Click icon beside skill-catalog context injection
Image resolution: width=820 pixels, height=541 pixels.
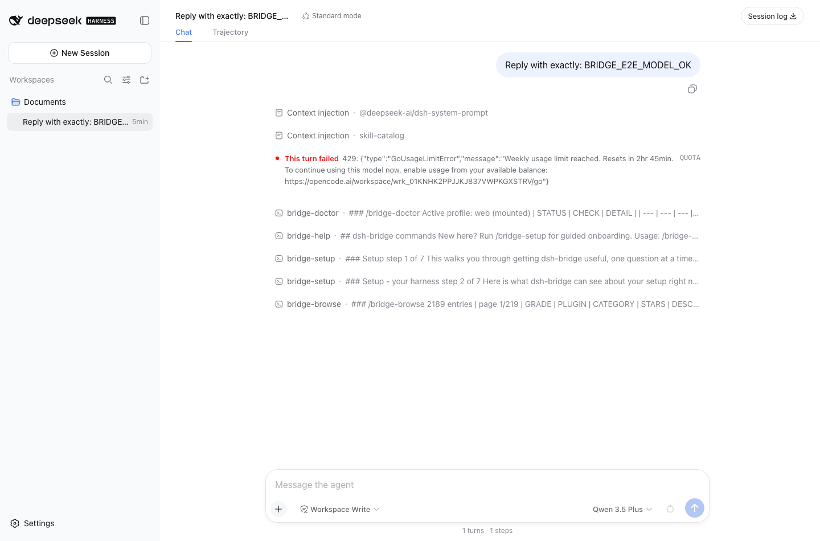tap(279, 136)
